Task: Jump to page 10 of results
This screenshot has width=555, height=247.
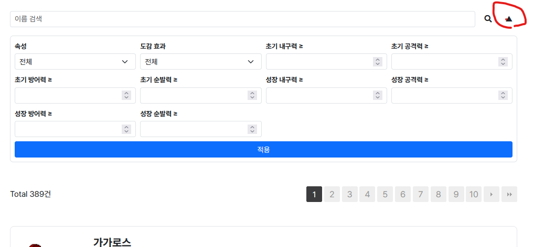Action: click(474, 195)
